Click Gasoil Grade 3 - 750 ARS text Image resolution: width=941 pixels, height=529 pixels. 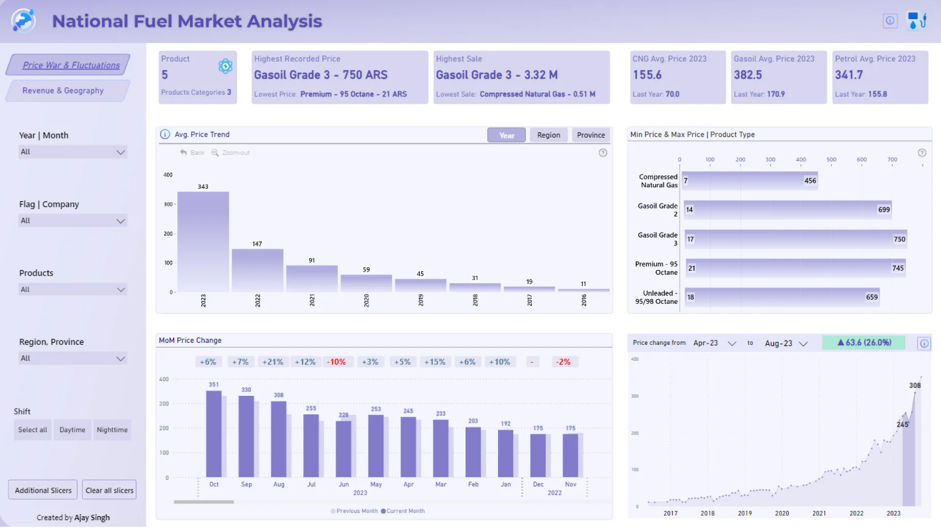tap(321, 75)
